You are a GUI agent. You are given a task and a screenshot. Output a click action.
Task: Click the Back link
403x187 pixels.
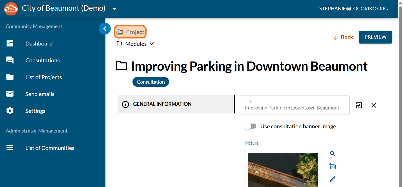[x=343, y=37]
